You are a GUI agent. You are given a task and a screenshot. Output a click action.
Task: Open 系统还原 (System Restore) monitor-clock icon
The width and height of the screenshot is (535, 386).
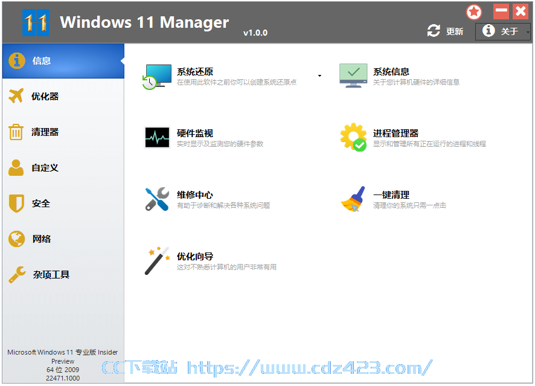tap(156, 77)
